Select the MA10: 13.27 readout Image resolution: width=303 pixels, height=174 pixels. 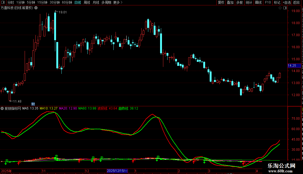49,108
